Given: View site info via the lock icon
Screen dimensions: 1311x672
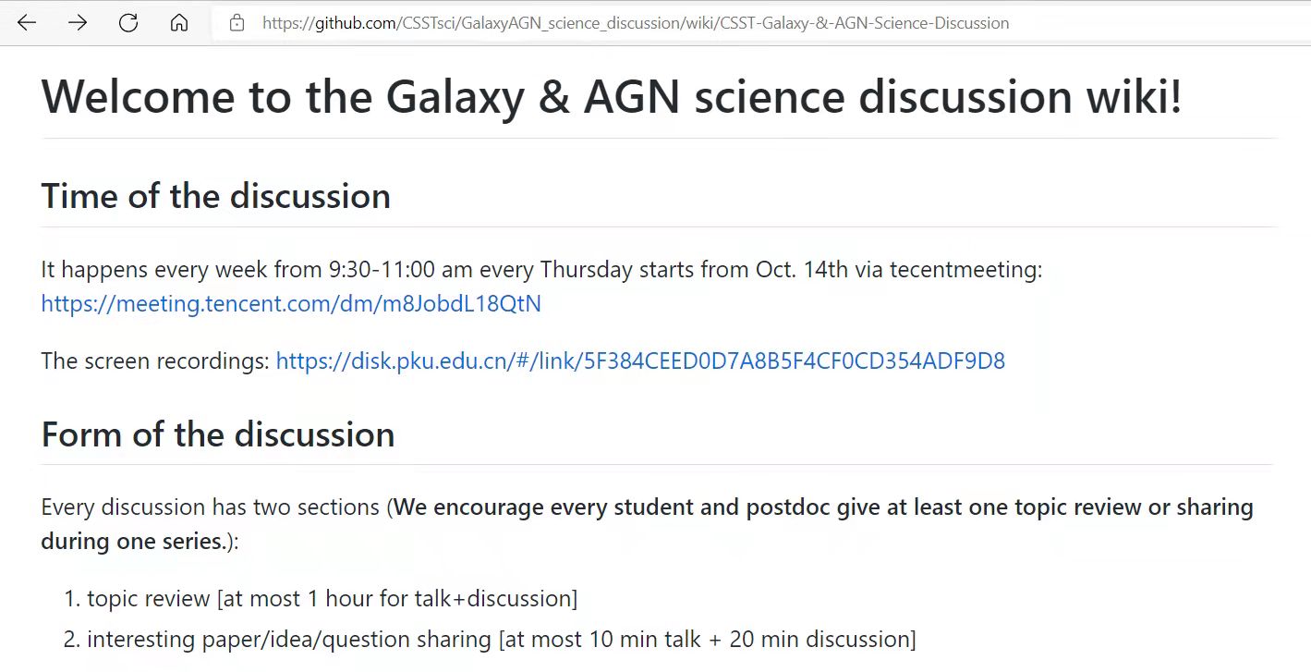Looking at the screenshot, I should coord(237,23).
